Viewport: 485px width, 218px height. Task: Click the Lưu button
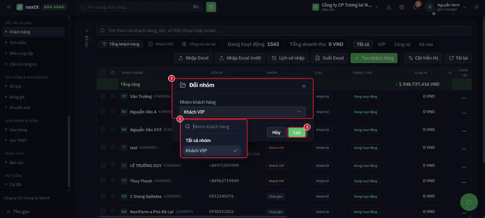297,132
